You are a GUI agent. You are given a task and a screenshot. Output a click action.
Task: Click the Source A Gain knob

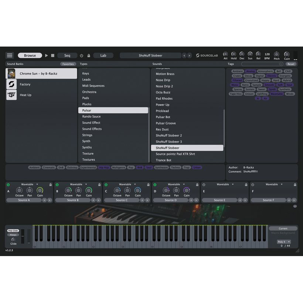pyautogui.click(x=40, y=190)
